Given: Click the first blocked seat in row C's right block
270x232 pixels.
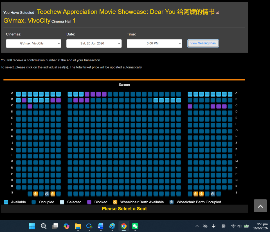Looking at the screenshot, I should point(190,106).
